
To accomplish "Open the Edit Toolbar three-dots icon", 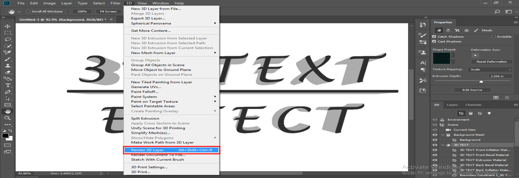I will (8, 125).
